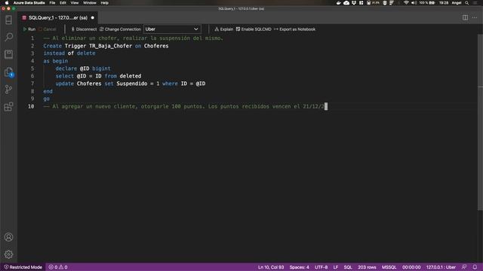
Task: Click Change Connection
Action: (x=120, y=29)
